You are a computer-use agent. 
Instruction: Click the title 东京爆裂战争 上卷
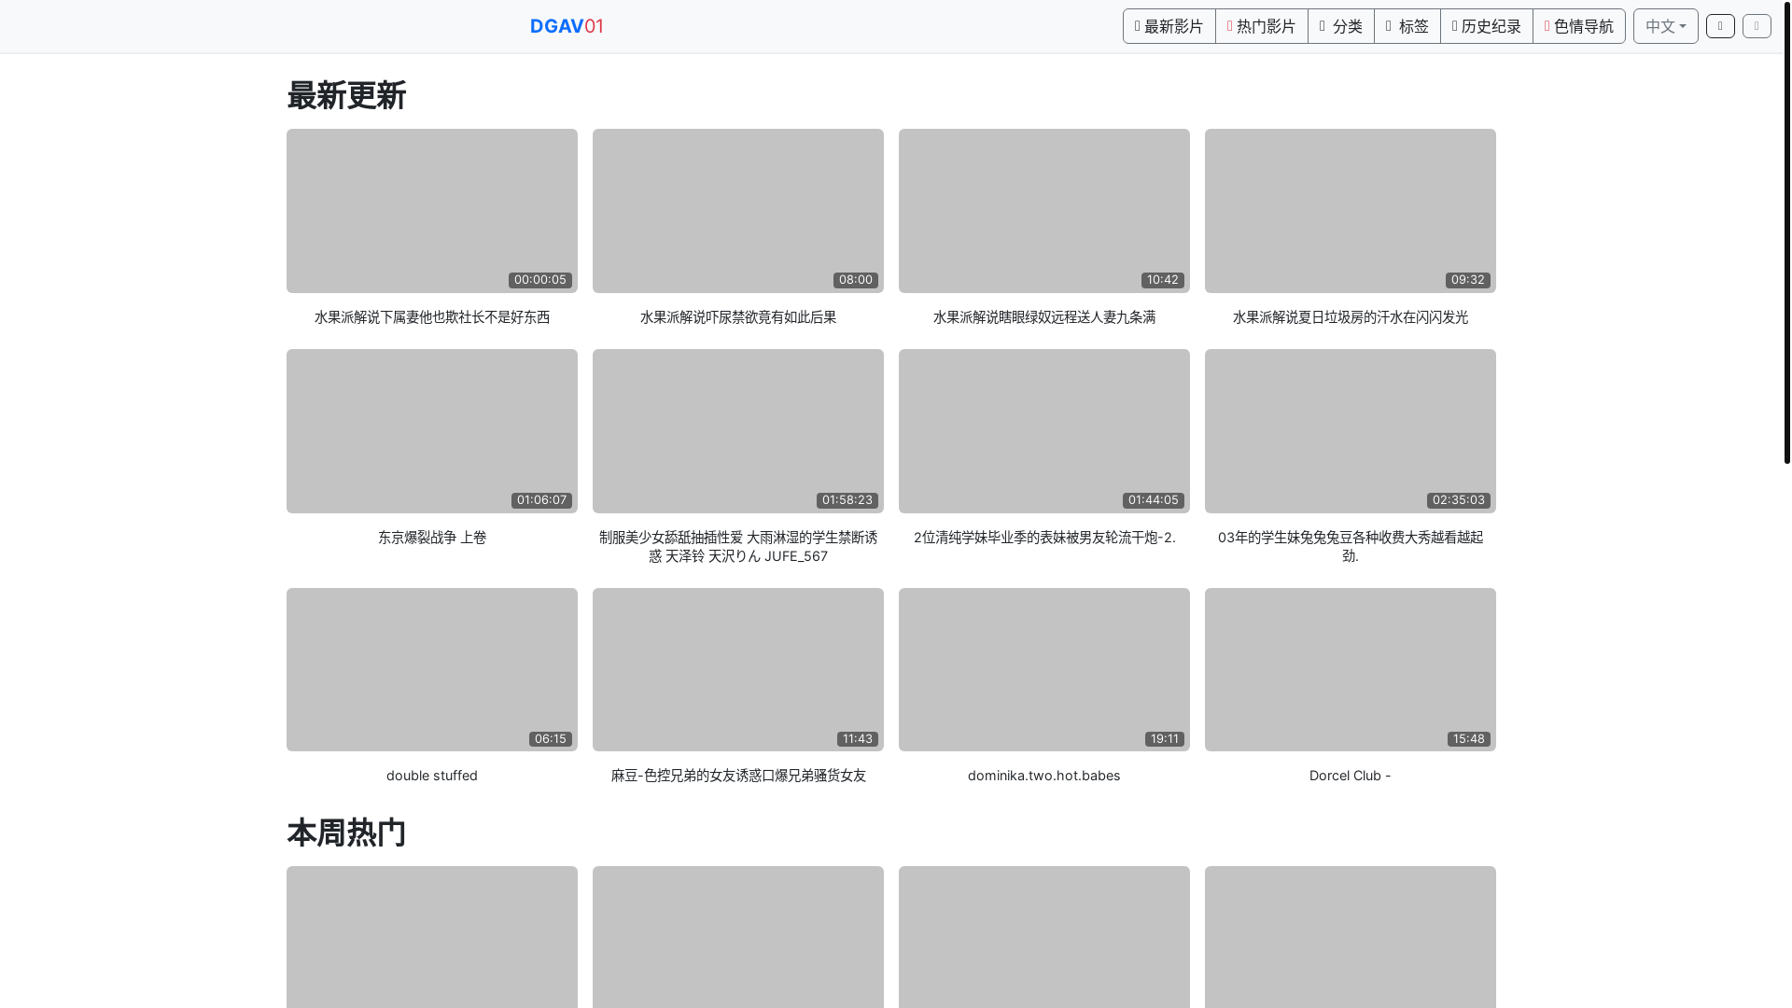[432, 538]
